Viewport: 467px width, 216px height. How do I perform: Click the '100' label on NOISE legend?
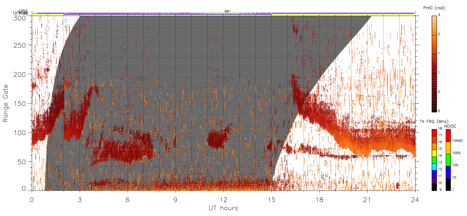click(x=455, y=165)
